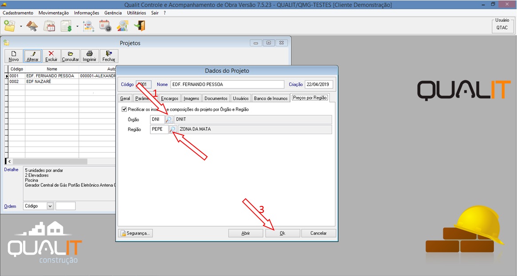Click the scrollbar left arrow in Projetos
Screen dimensions: 517x276
[x=9, y=162]
